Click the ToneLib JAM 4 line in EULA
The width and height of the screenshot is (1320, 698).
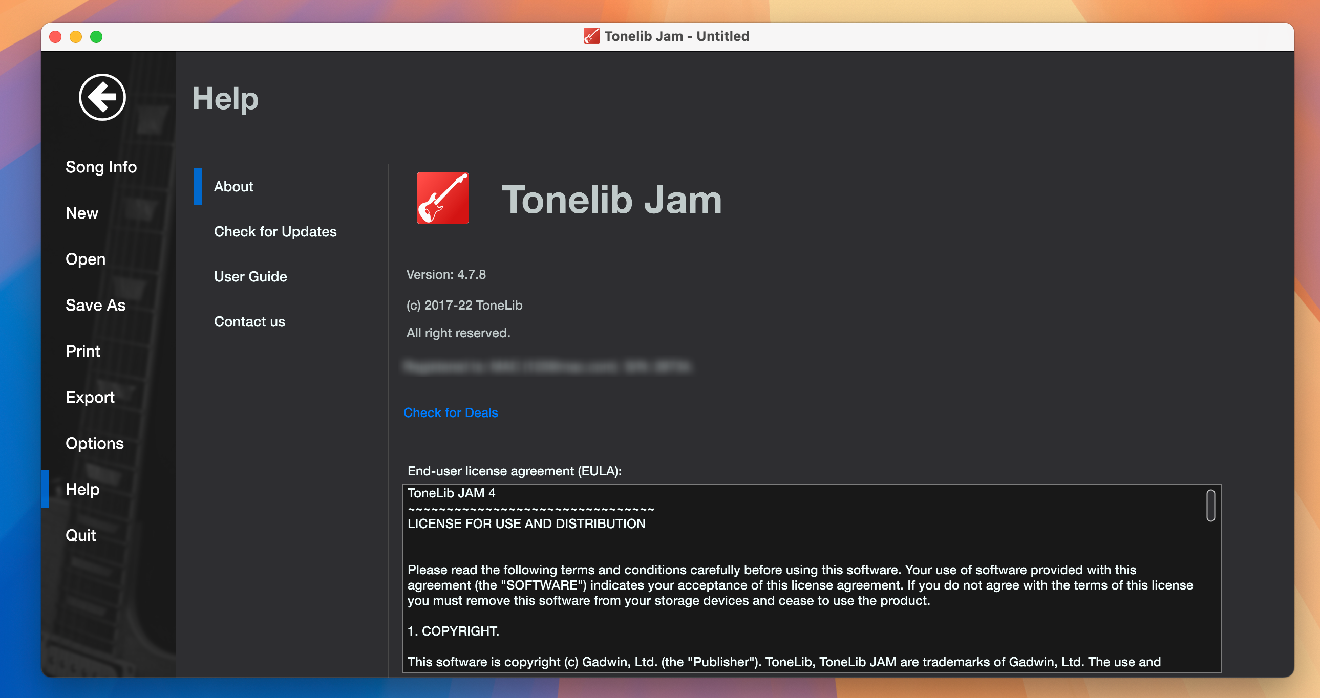tap(452, 493)
